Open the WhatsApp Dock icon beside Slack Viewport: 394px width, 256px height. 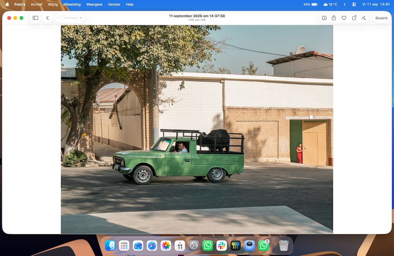click(x=208, y=245)
